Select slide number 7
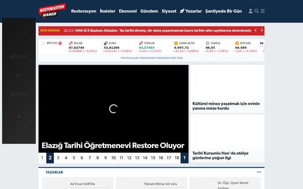303x189 pixels. [x=90, y=158]
